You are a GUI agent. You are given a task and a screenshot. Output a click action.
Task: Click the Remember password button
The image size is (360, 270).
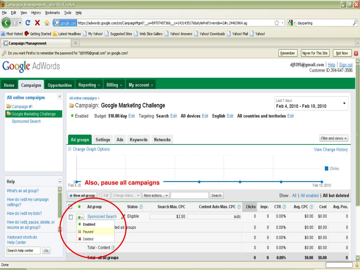coord(288,53)
